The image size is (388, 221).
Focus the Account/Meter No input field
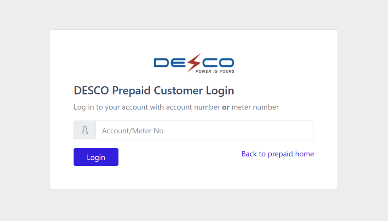[x=205, y=130]
